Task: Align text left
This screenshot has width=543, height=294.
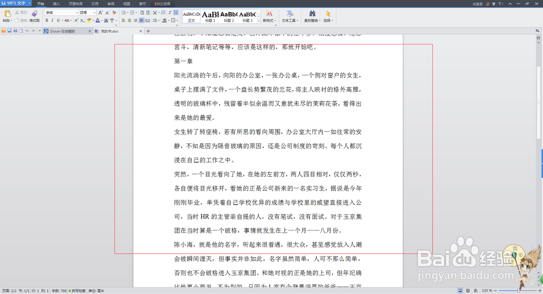Action: click(123, 21)
